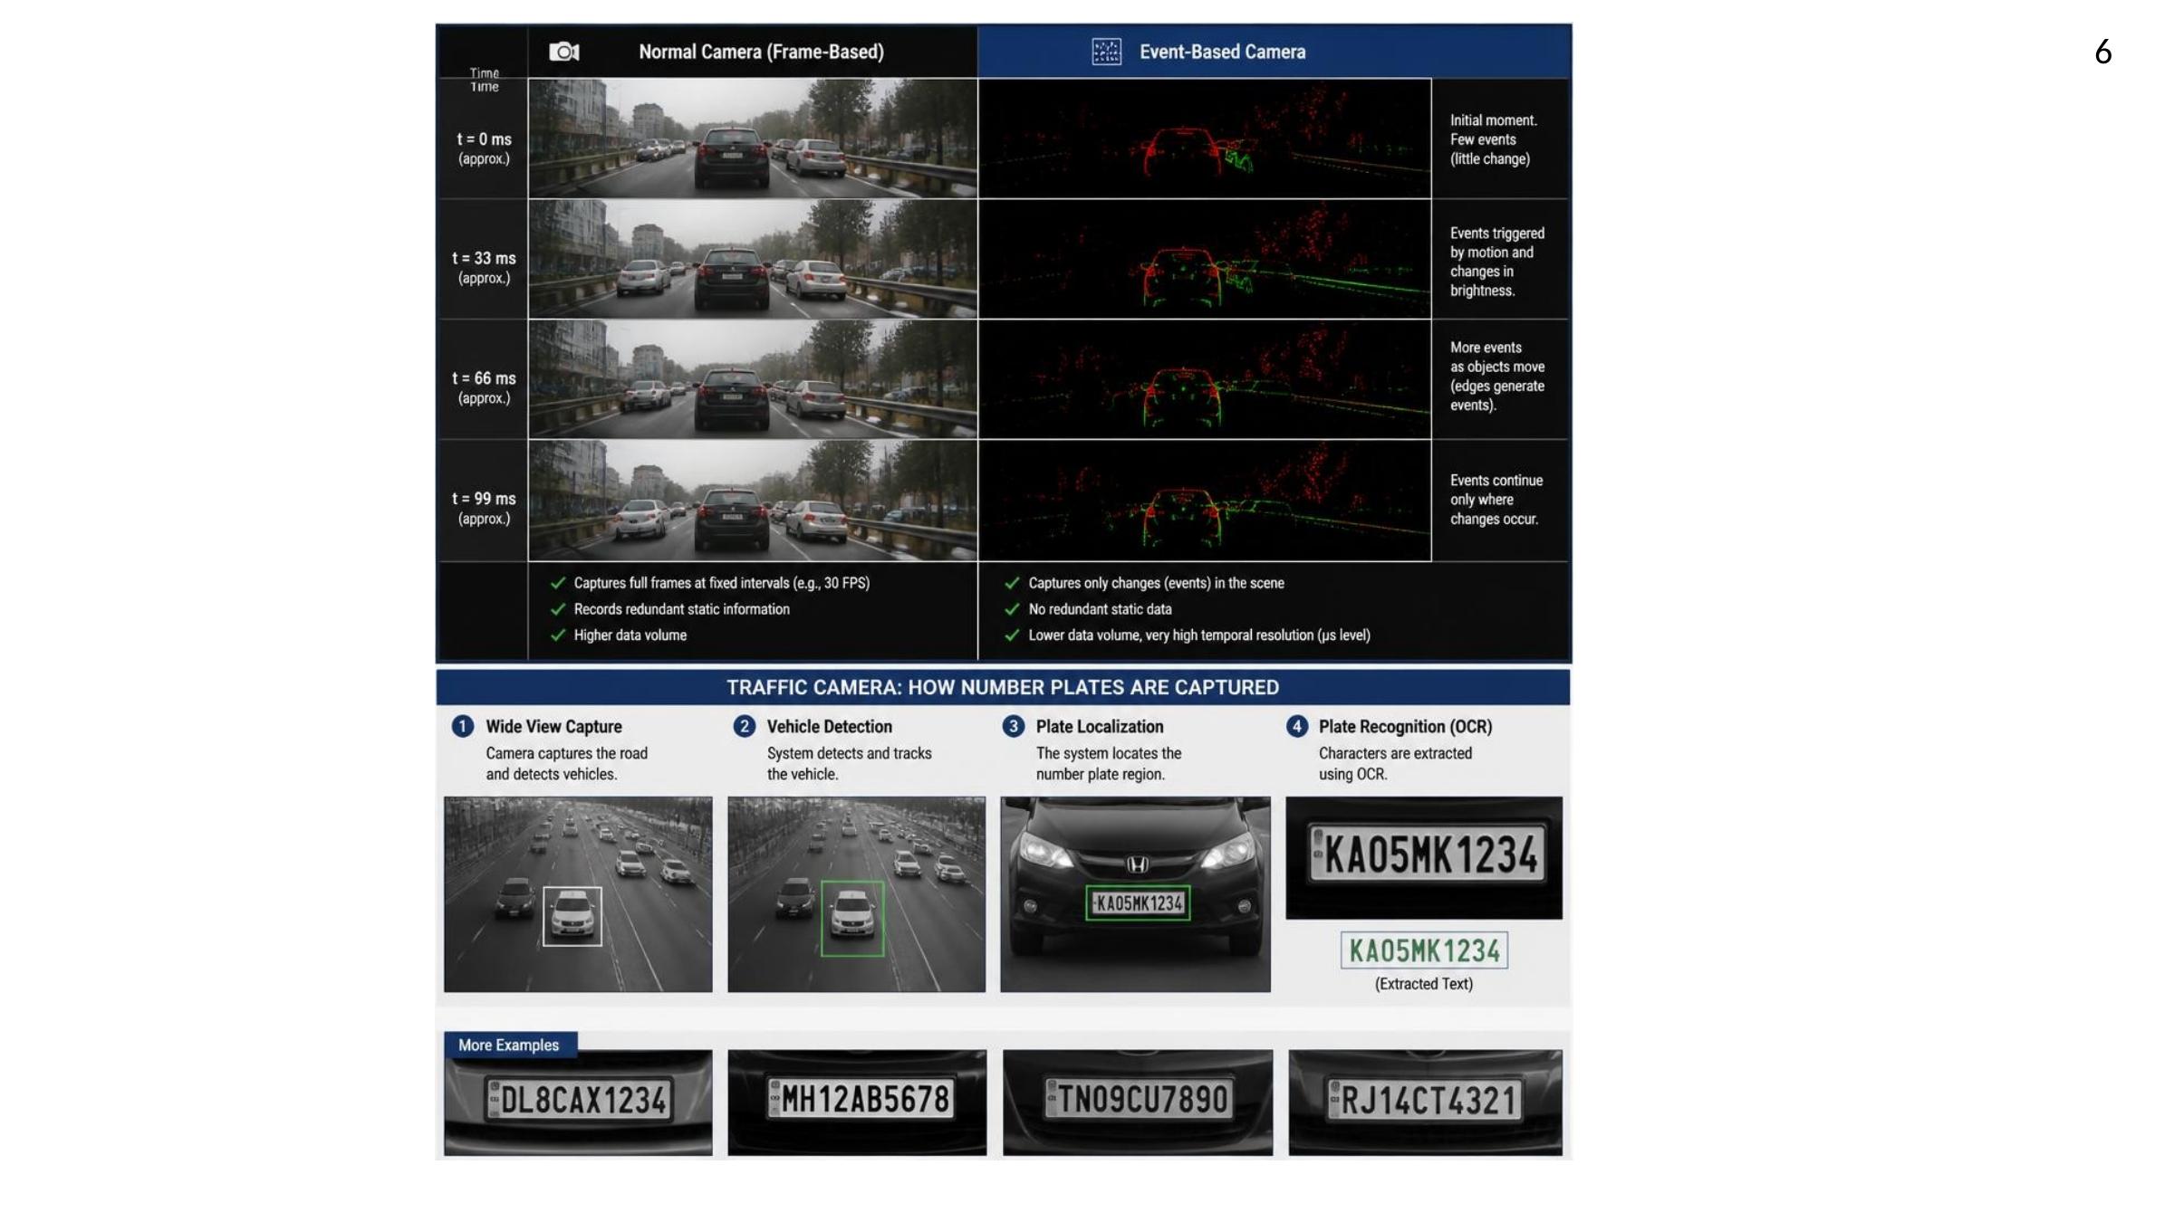Click the event sensor icon beside Event-Based Camera
The image size is (2174, 1222).
(1106, 52)
